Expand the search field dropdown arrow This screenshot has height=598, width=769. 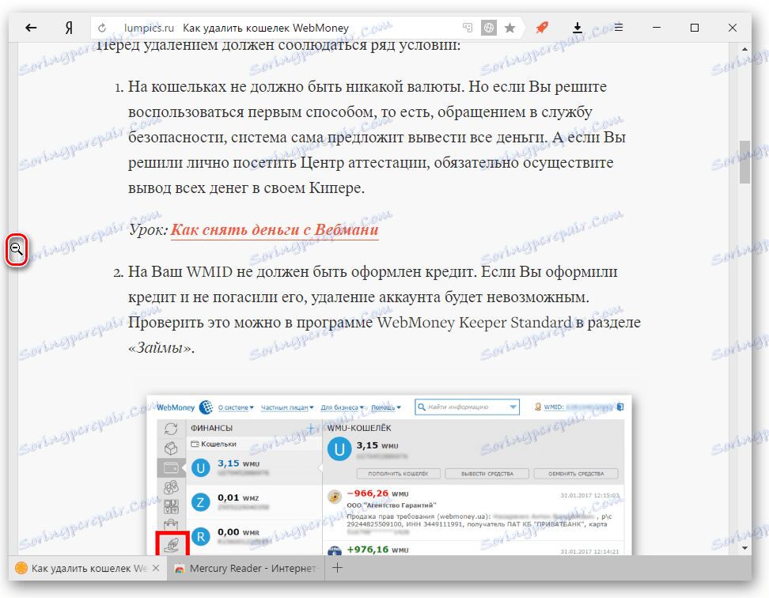[513, 407]
